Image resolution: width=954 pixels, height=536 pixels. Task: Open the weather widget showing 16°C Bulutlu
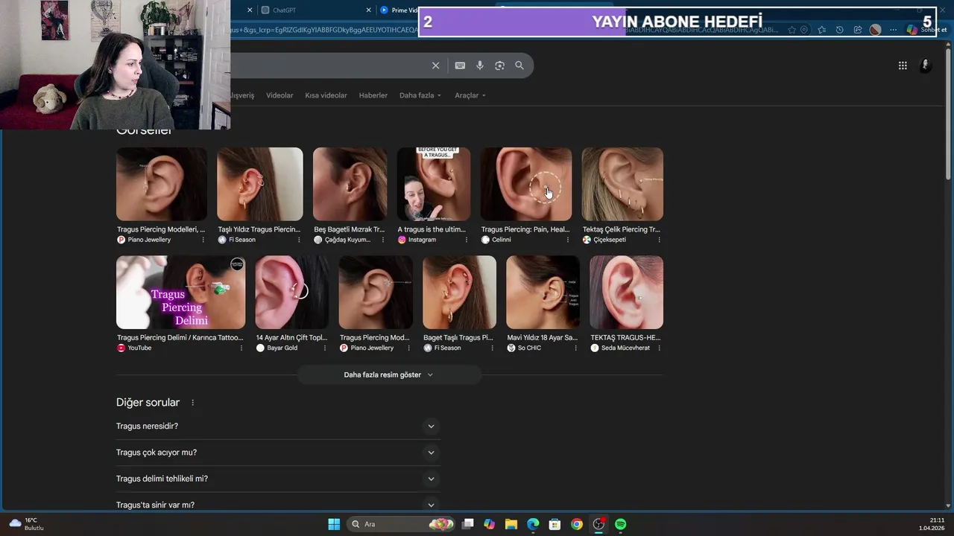[27, 524]
